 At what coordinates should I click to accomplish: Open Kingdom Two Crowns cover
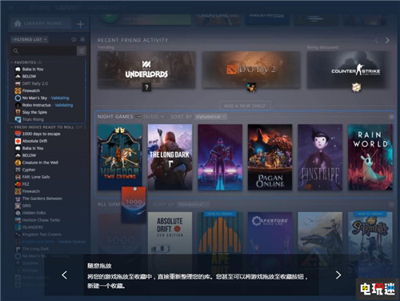pos(120,157)
